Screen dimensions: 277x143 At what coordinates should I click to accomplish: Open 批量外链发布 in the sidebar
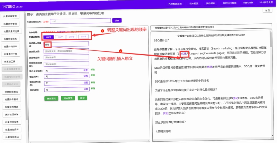10,47
